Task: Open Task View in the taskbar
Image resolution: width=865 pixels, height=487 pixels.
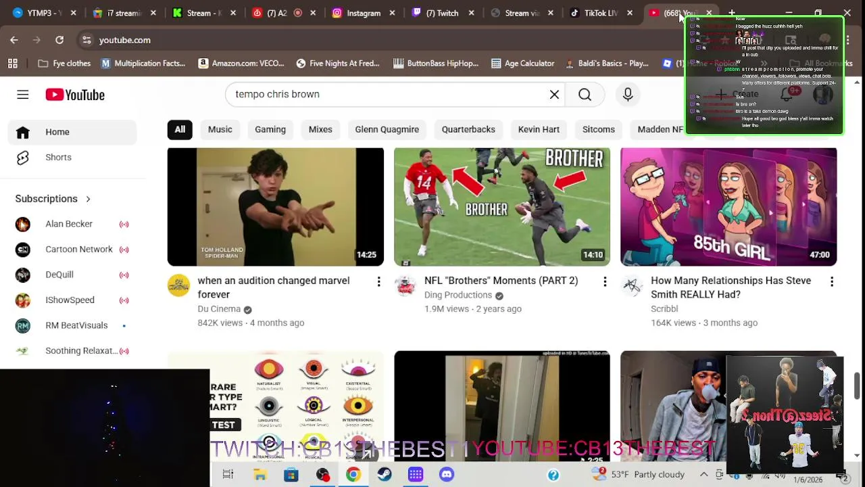Action: point(228,475)
